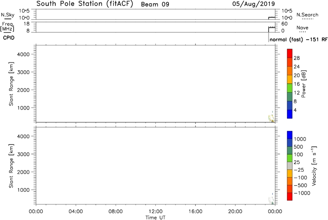
Task: Click the Nave legend label
Action: 302,28
